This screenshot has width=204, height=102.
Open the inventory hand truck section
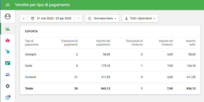coord(8,52)
